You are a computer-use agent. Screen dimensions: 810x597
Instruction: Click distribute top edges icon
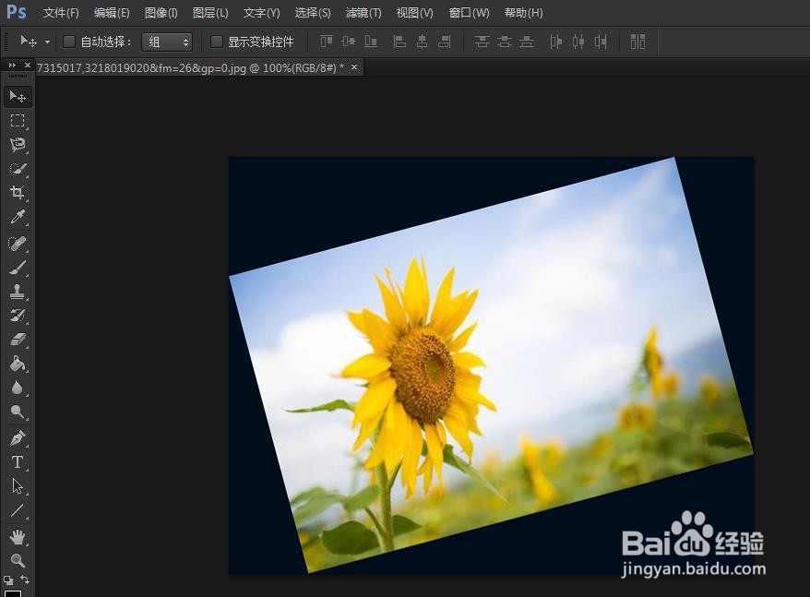click(x=482, y=42)
